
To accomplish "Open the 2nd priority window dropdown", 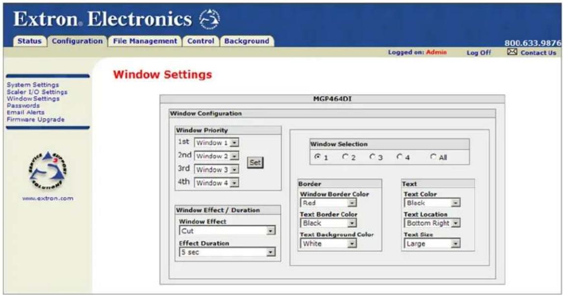I will pos(216,156).
